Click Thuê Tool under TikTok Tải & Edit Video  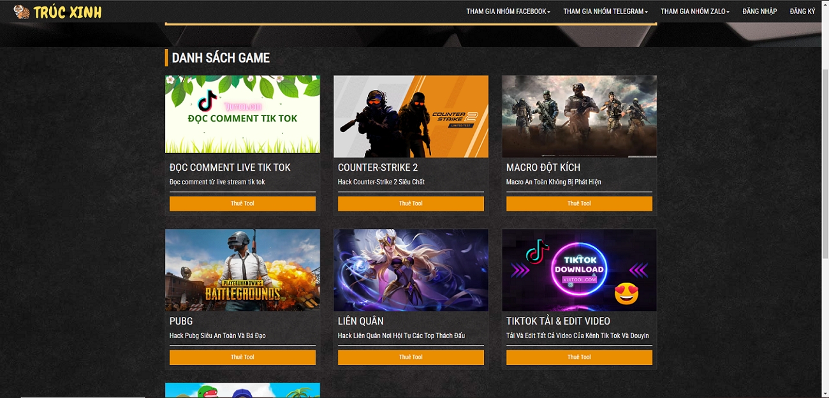point(579,357)
